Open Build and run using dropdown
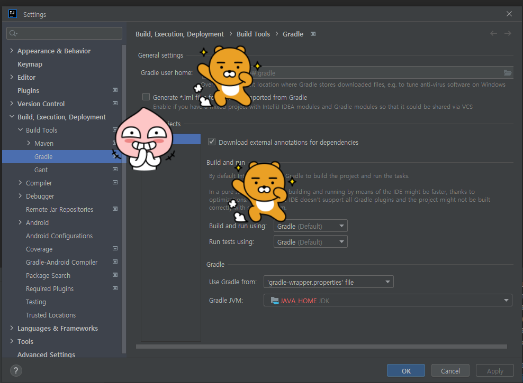The height and width of the screenshot is (383, 523). (x=311, y=226)
